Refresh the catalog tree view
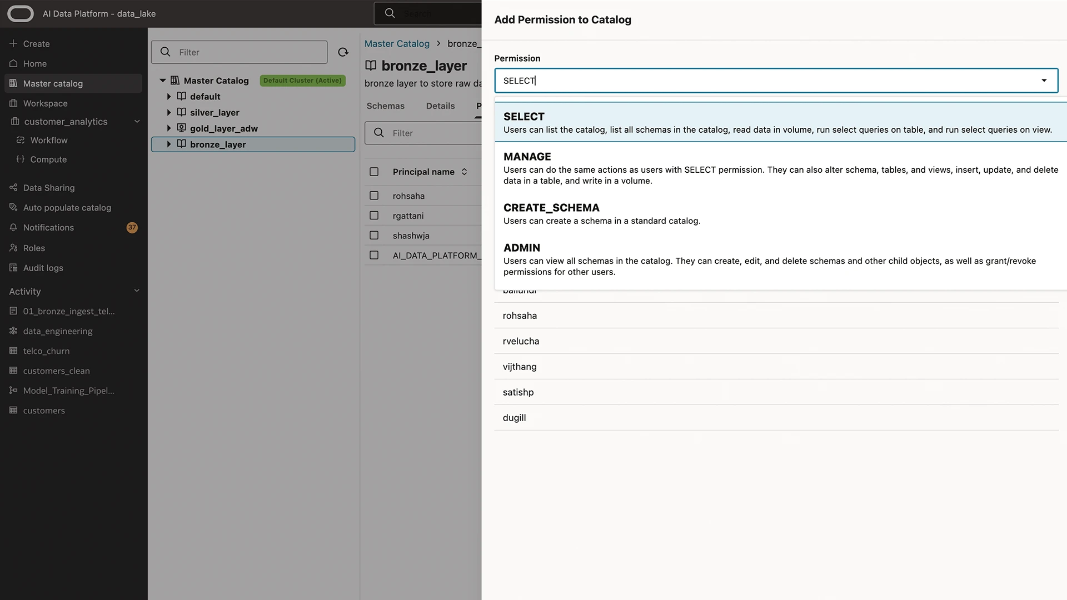Screen dimensions: 1067x600 tap(343, 52)
